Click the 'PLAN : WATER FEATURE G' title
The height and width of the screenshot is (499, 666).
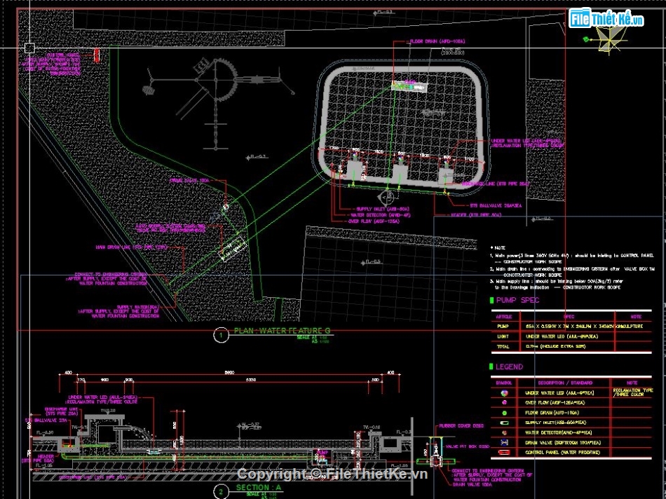pyautogui.click(x=282, y=330)
